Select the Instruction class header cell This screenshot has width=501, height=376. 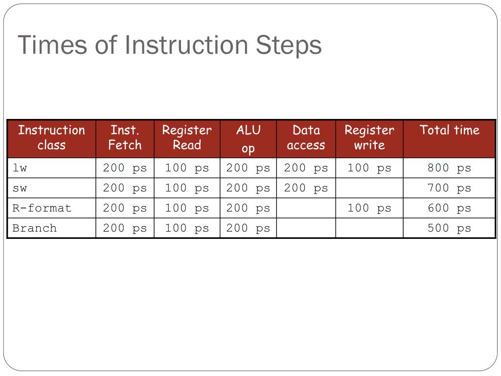[51, 139]
